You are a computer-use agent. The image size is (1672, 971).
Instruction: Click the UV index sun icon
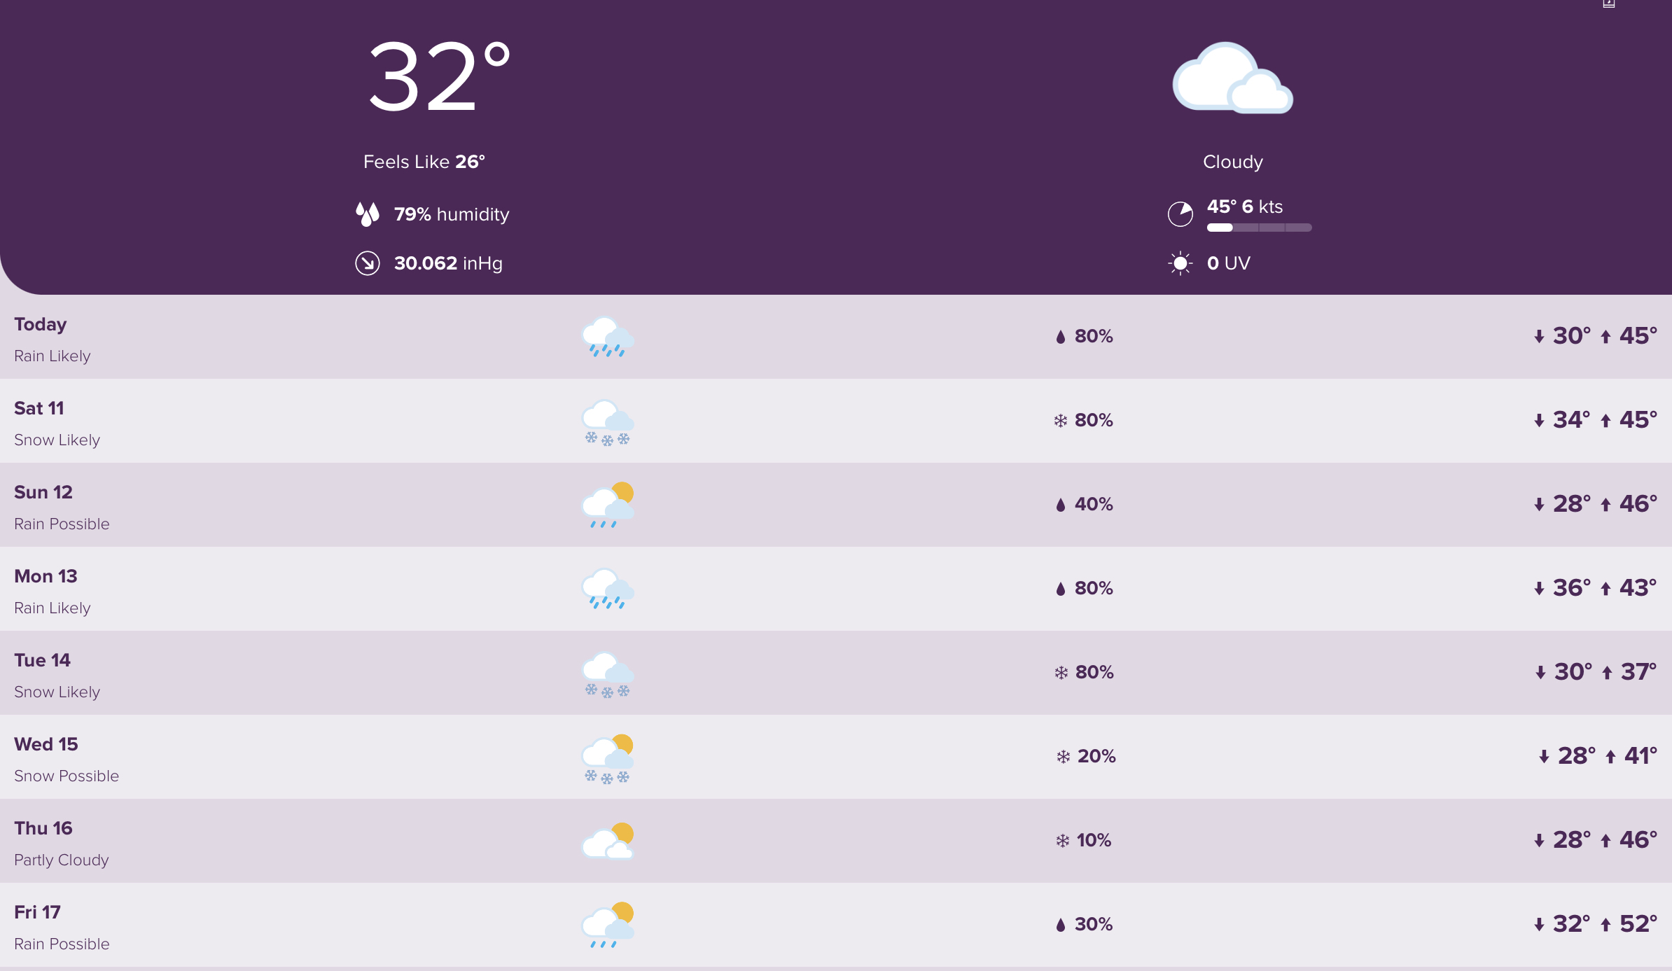1180,263
